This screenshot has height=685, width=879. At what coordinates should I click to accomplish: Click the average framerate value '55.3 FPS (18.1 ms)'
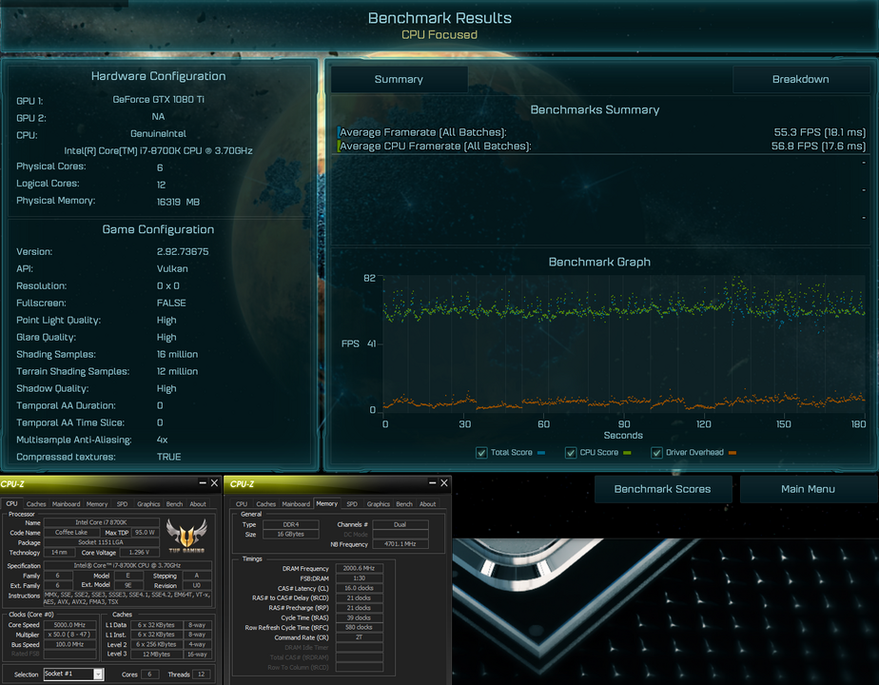[x=820, y=132]
